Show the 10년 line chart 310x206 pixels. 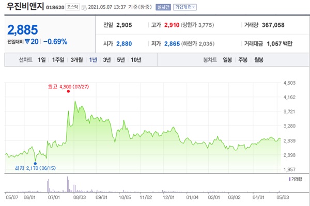136,60
